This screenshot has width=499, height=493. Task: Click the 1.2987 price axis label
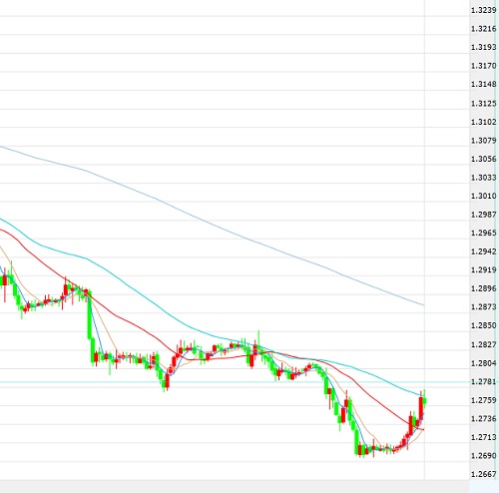click(483, 215)
